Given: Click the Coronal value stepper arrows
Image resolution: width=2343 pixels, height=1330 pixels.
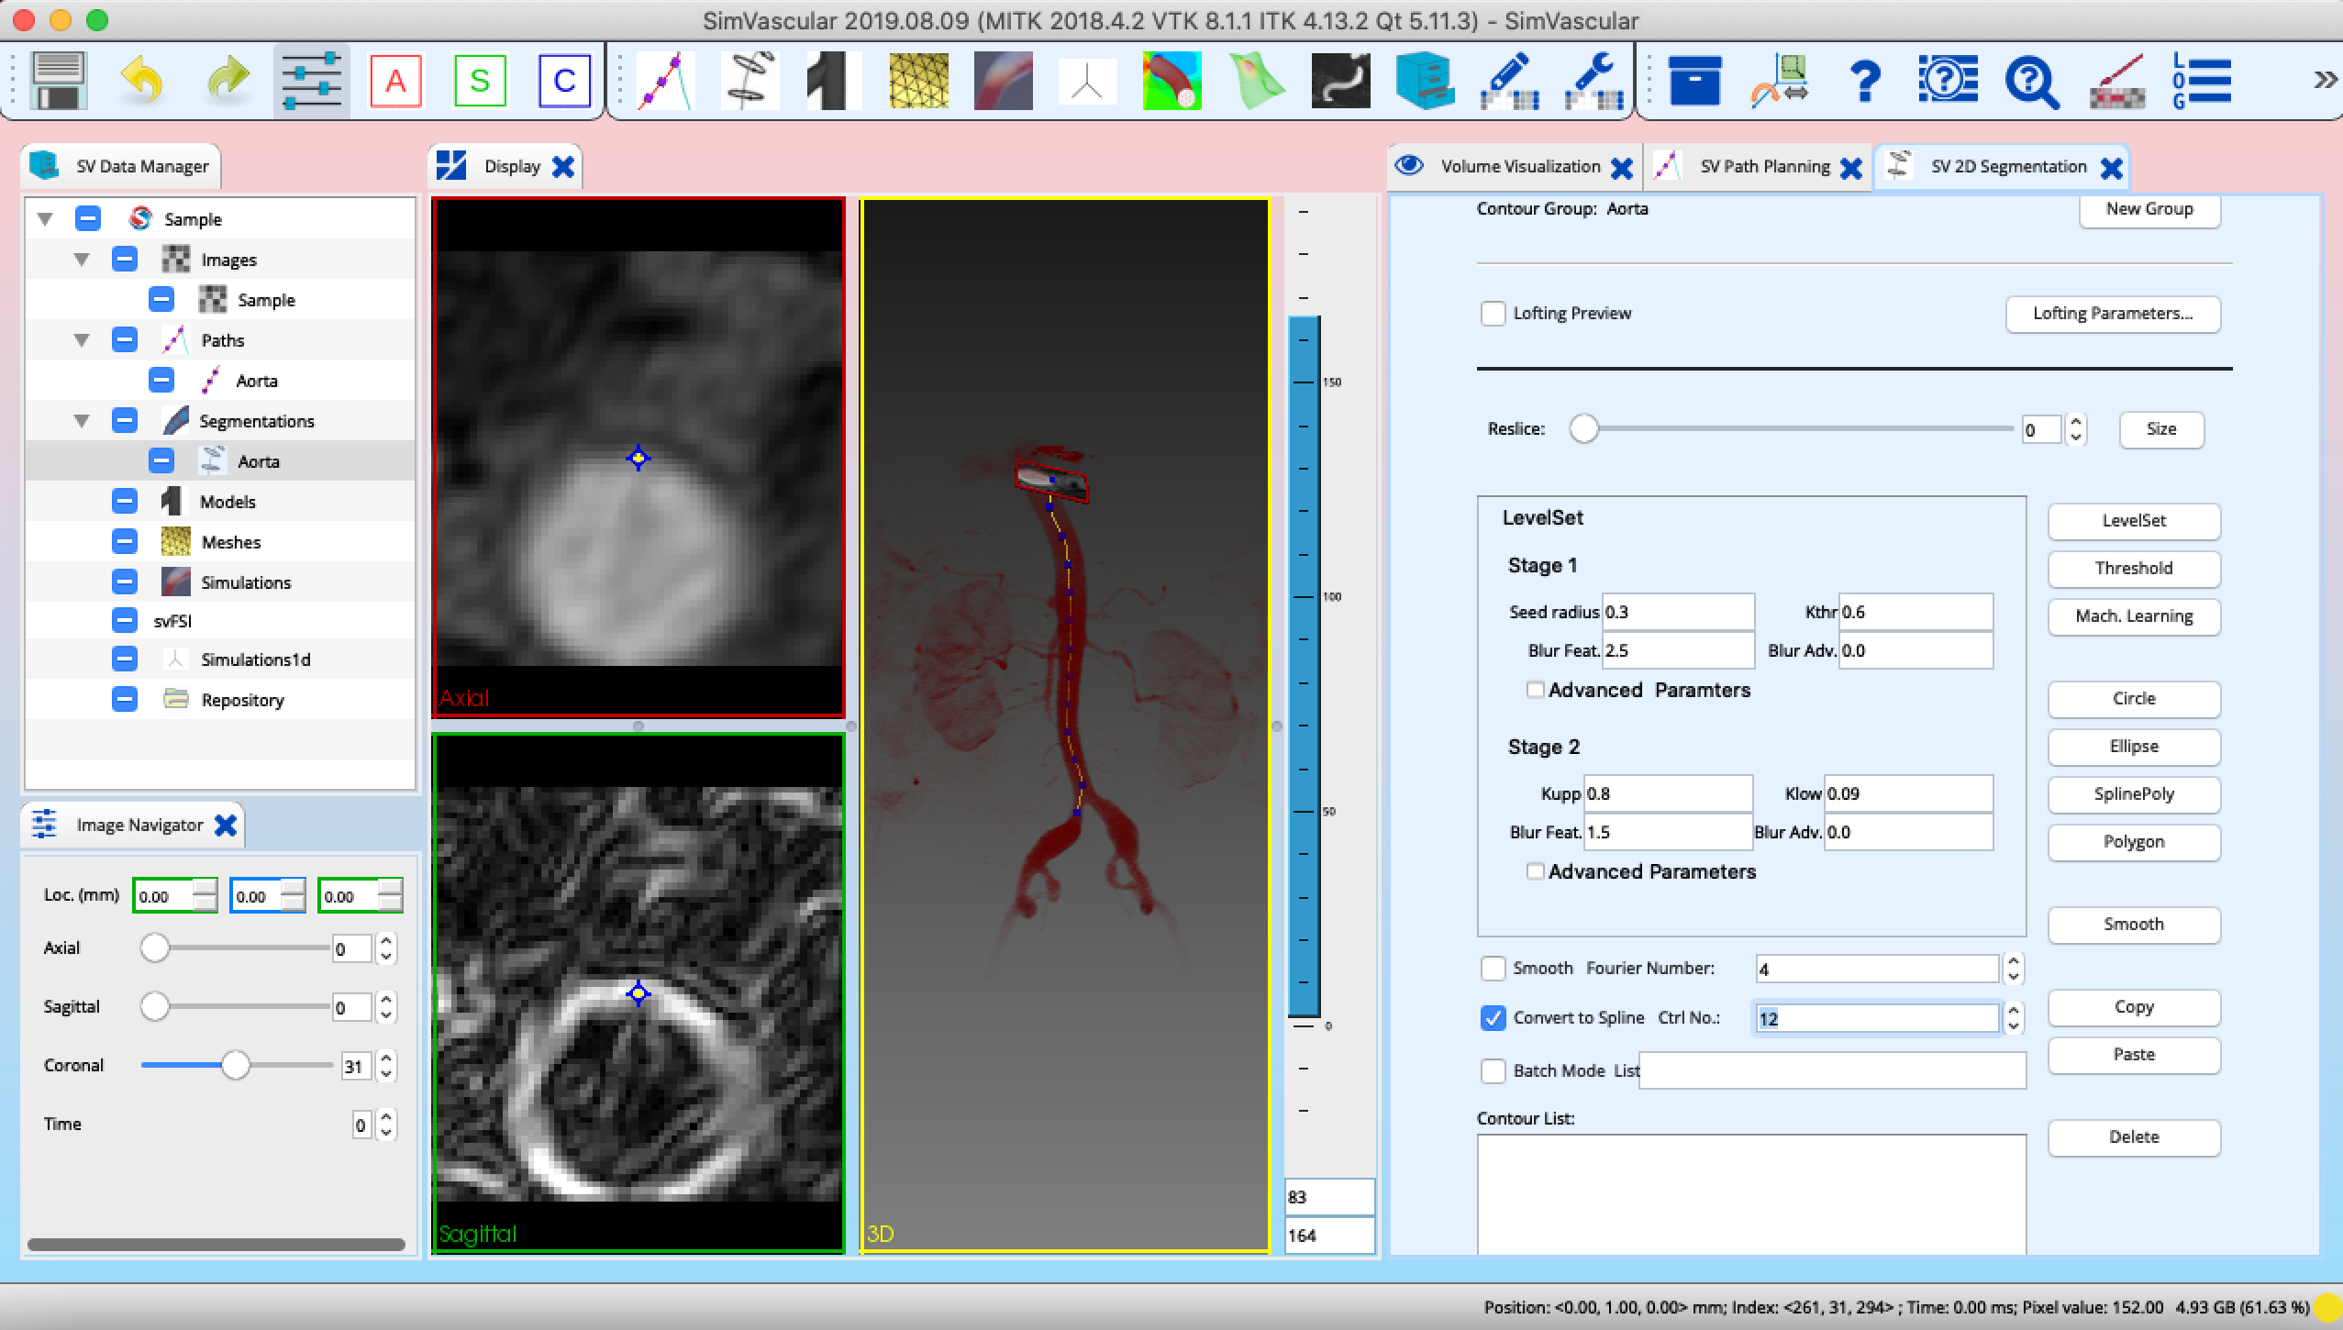Looking at the screenshot, I should [386, 1066].
